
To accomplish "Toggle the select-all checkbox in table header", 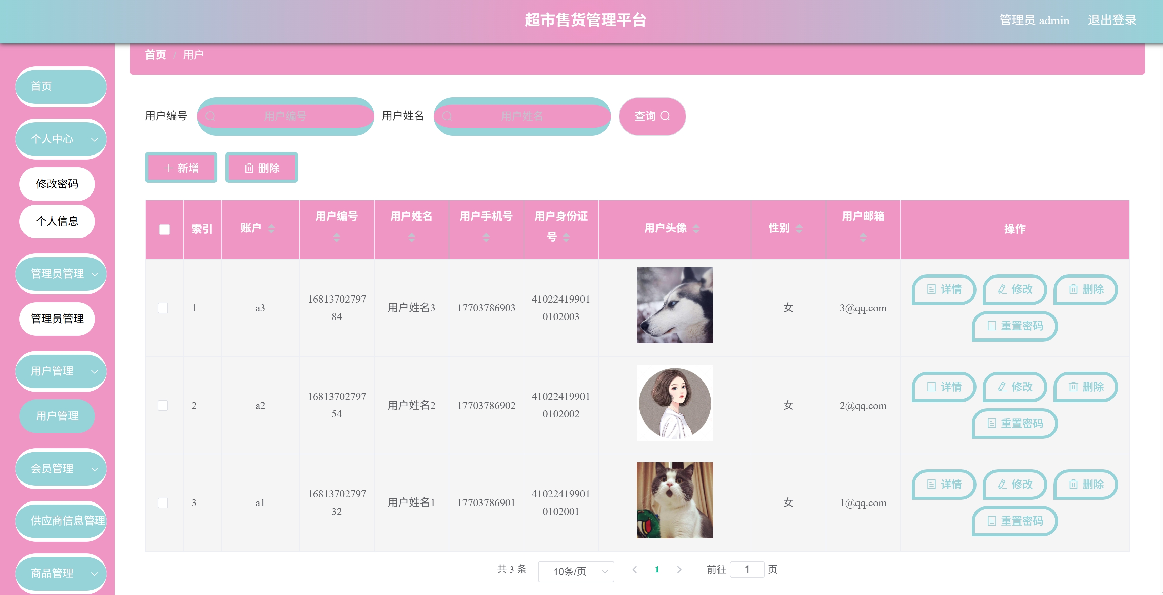I will click(164, 229).
